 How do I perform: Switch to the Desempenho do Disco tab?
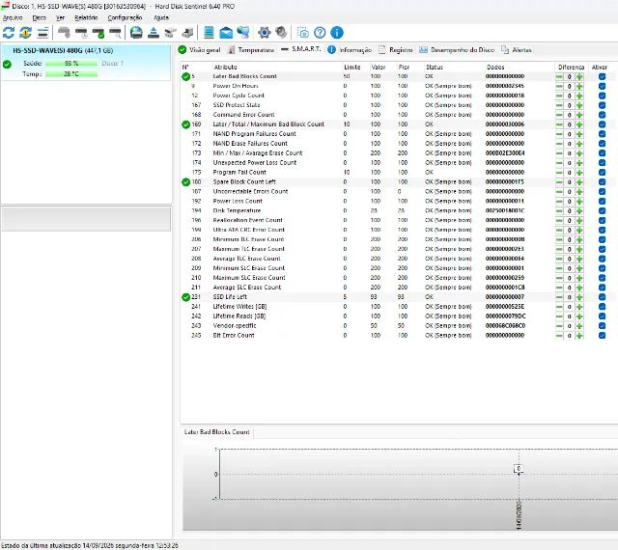pos(457,50)
